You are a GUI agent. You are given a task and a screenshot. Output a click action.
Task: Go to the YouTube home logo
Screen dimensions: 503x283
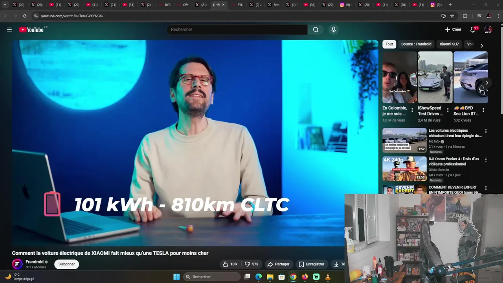31,29
